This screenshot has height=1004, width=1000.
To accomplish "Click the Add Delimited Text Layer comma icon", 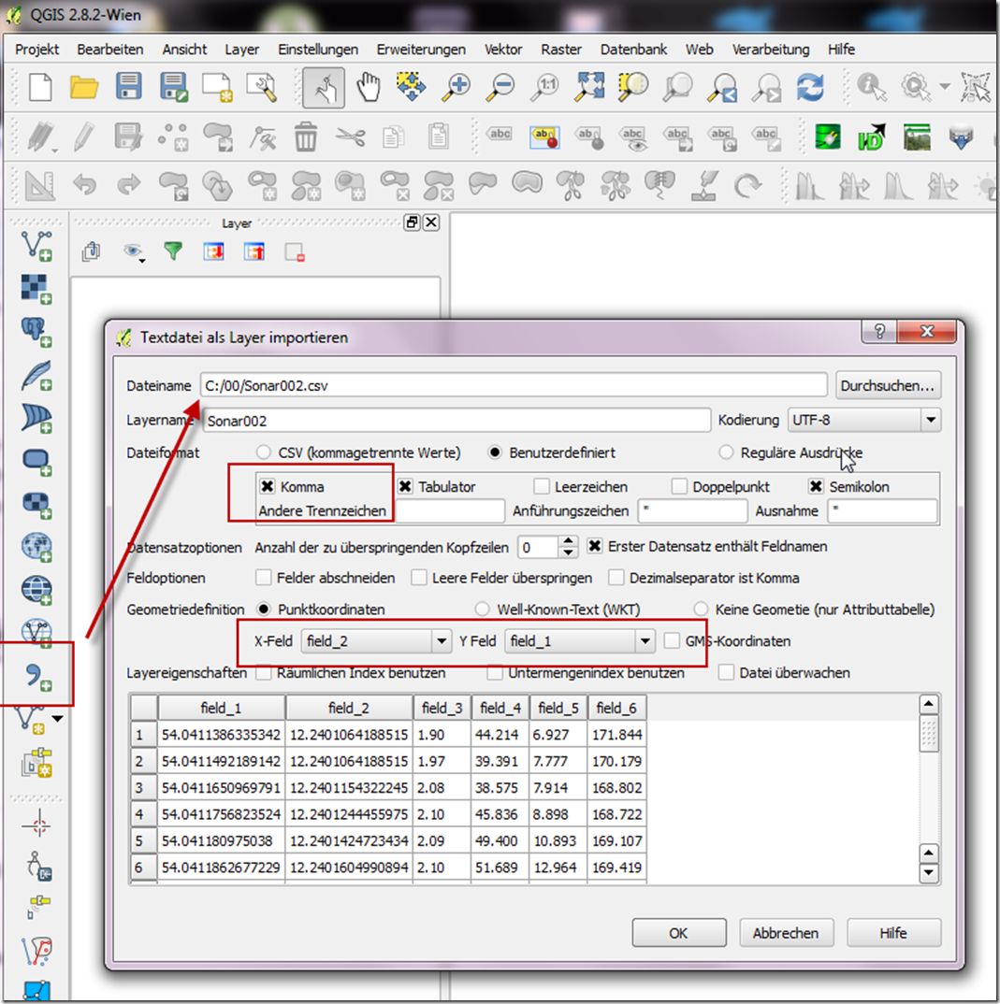I will (36, 676).
